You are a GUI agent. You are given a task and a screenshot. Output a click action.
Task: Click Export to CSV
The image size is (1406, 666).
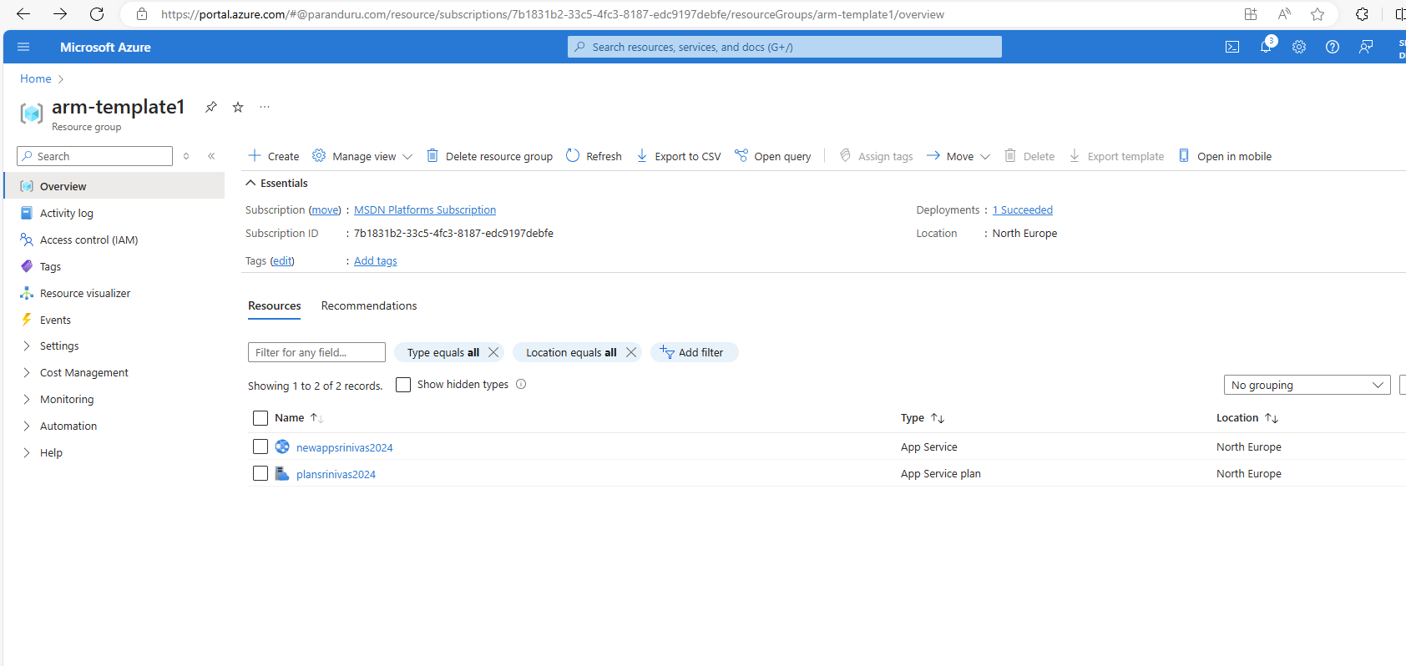[678, 156]
